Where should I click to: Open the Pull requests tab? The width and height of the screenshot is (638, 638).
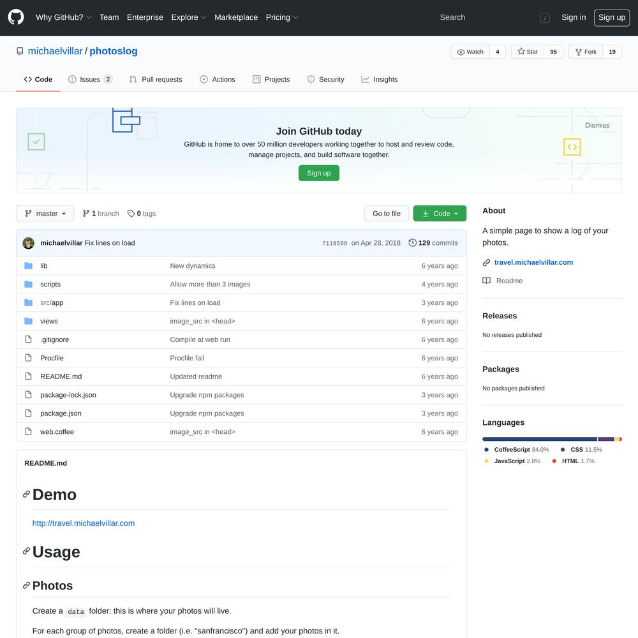point(156,79)
